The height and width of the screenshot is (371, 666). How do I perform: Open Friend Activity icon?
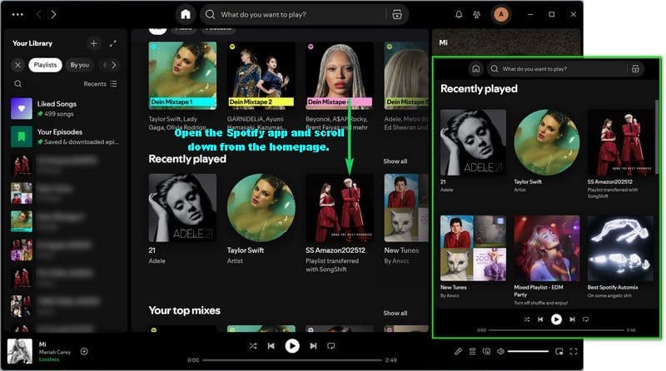(x=476, y=14)
